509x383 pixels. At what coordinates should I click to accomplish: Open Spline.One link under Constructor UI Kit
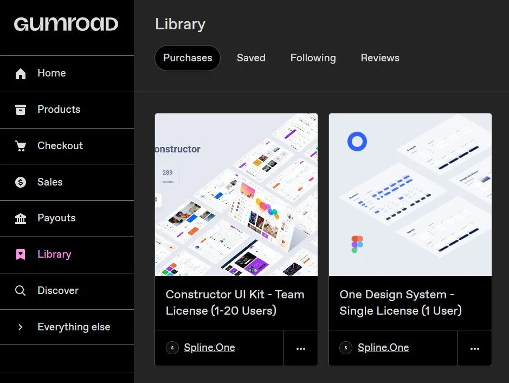pos(209,348)
